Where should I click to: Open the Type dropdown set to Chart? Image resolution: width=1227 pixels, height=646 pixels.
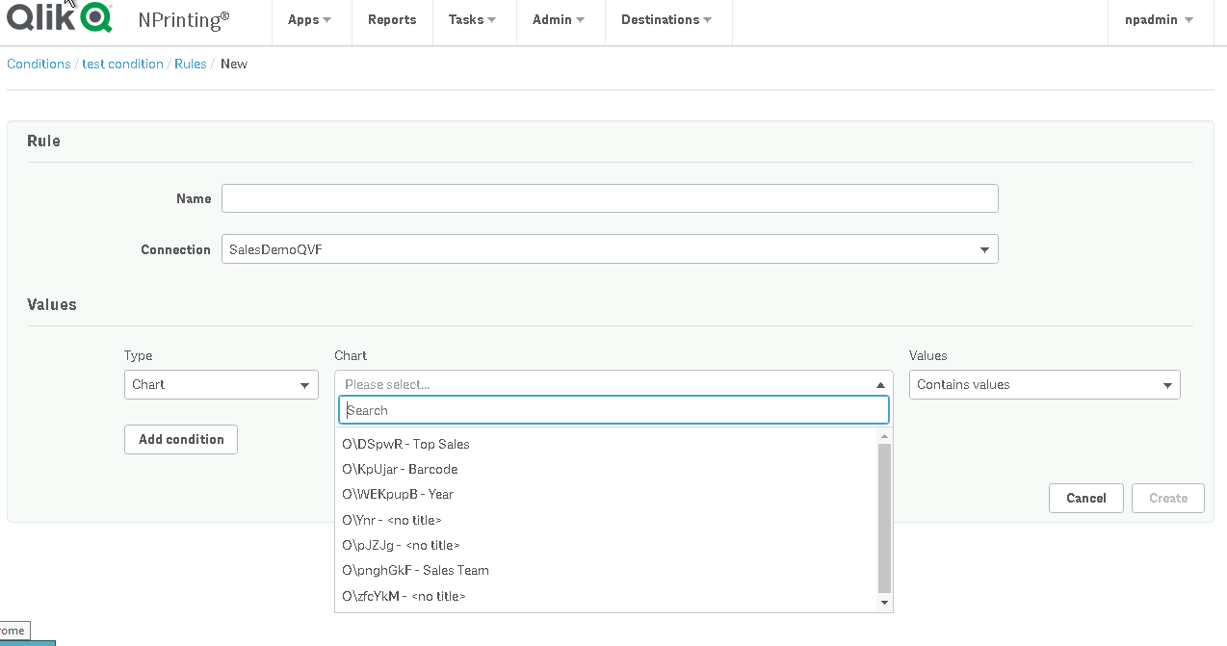[x=221, y=384]
